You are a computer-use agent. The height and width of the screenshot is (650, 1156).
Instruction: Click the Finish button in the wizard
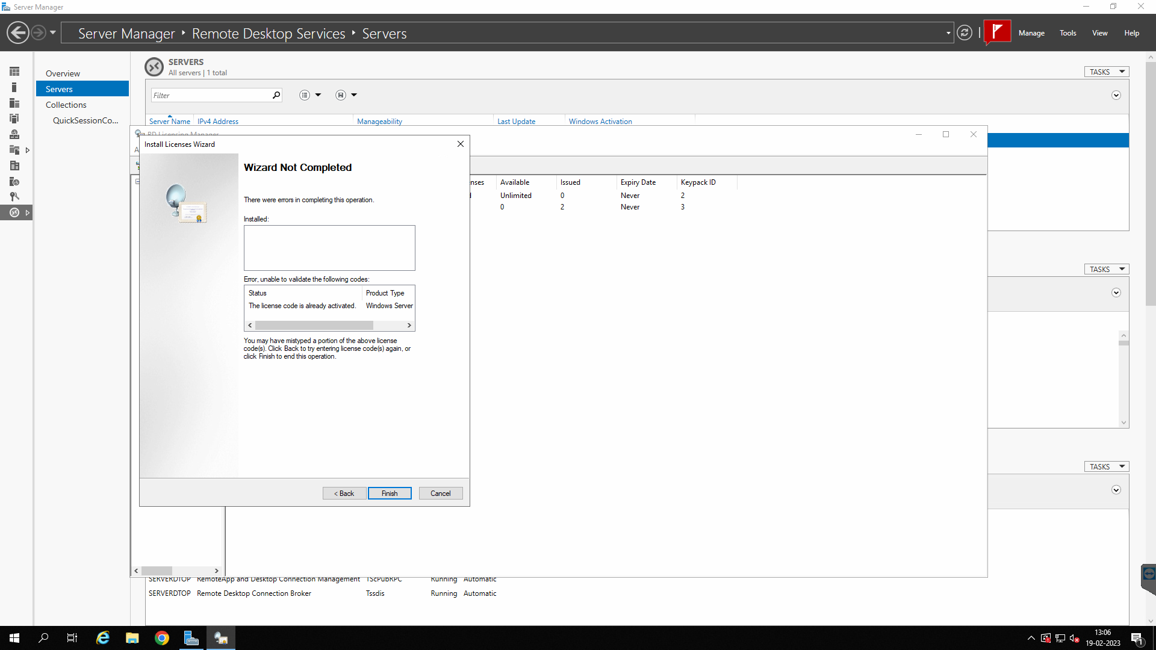pos(389,493)
